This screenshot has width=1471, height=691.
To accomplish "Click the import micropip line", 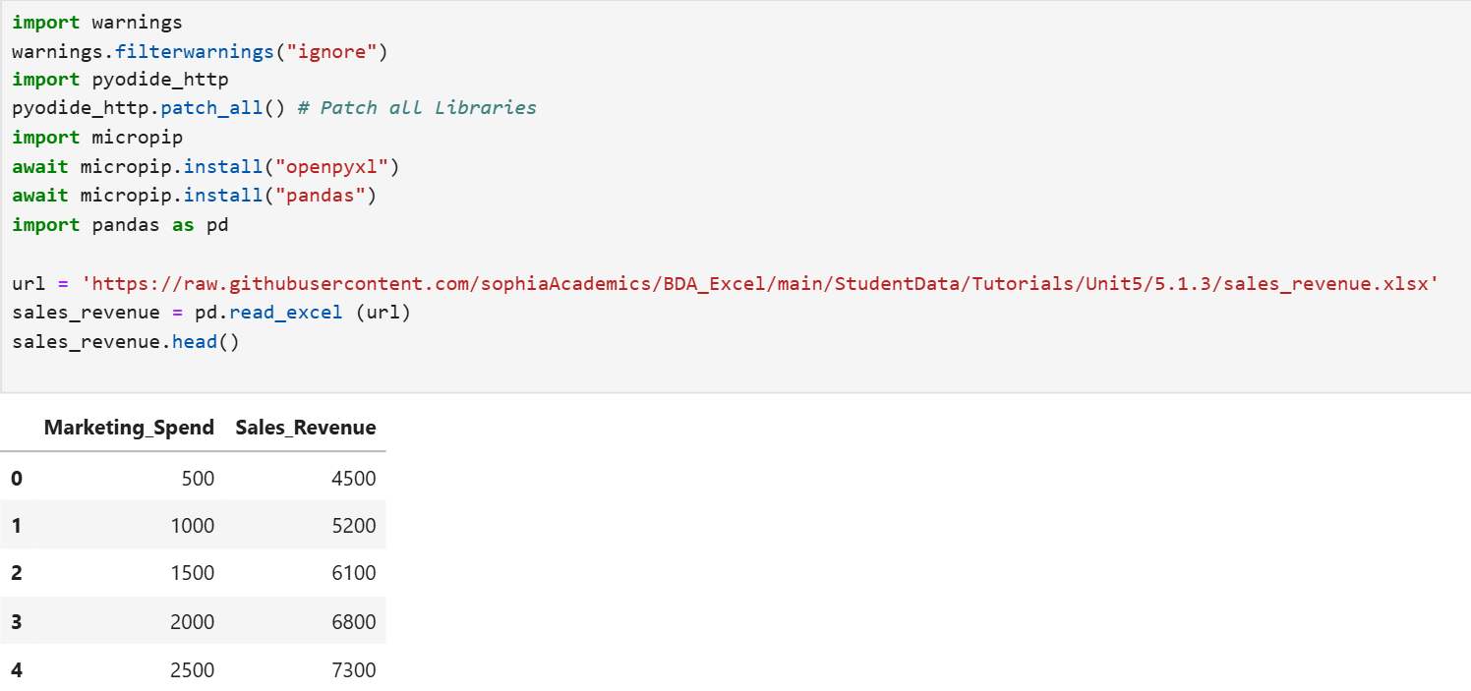I will click(x=97, y=137).
